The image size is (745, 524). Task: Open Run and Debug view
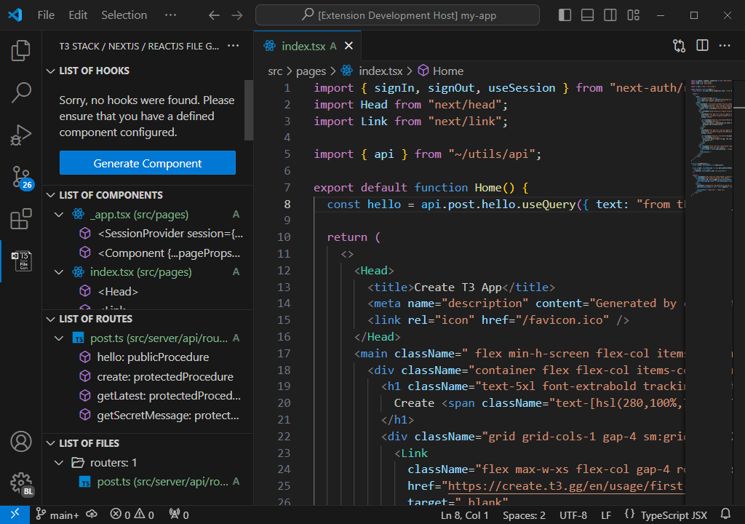(21, 135)
